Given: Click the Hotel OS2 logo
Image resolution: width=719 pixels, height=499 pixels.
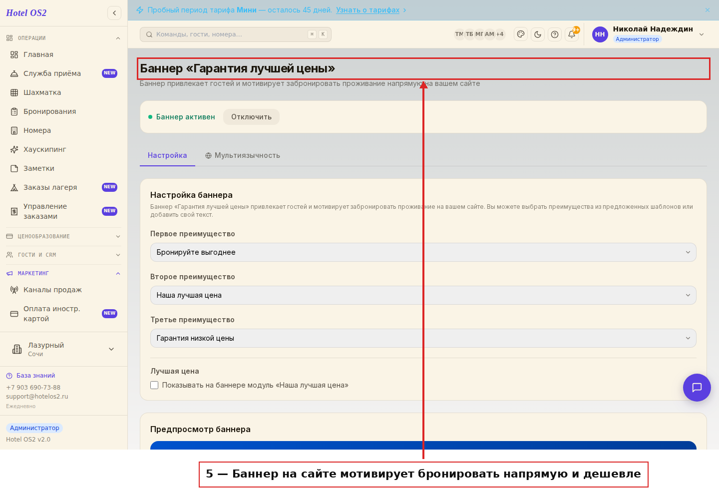Looking at the screenshot, I should click(26, 13).
